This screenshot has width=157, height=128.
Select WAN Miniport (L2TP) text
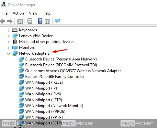pyautogui.click(x=44, y=100)
